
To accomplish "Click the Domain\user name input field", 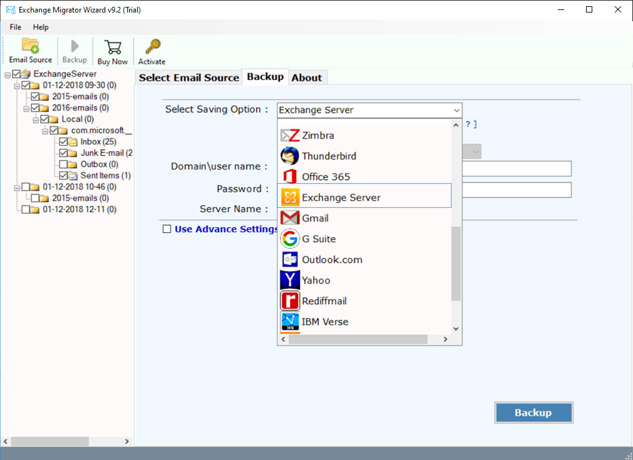I will pos(517,169).
